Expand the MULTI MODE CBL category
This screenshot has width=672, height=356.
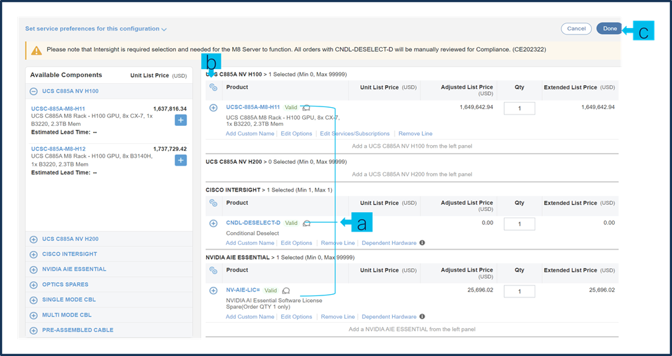33,315
